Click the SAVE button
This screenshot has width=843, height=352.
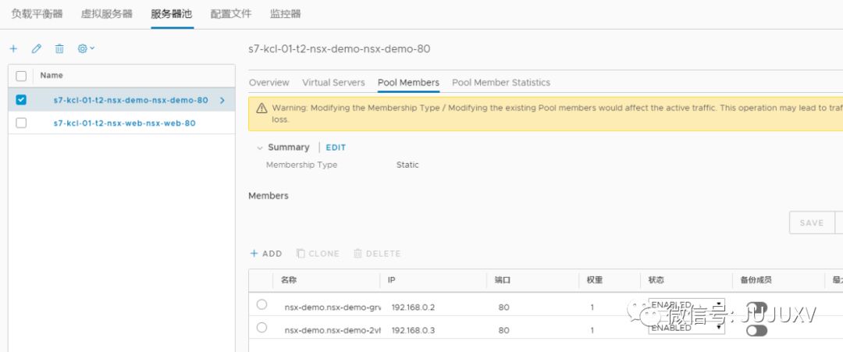click(811, 222)
